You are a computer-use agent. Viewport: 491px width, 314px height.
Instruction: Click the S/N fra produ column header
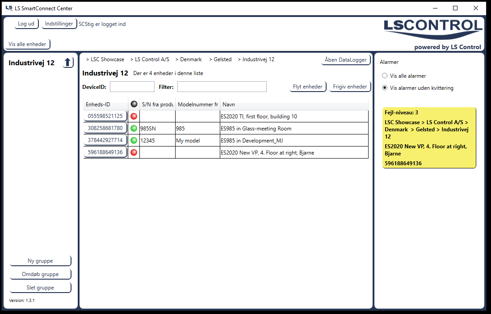(158, 104)
